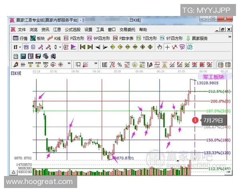Jump to first record arrow icon
Viewport: 240px width, 192px height.
click(x=82, y=47)
